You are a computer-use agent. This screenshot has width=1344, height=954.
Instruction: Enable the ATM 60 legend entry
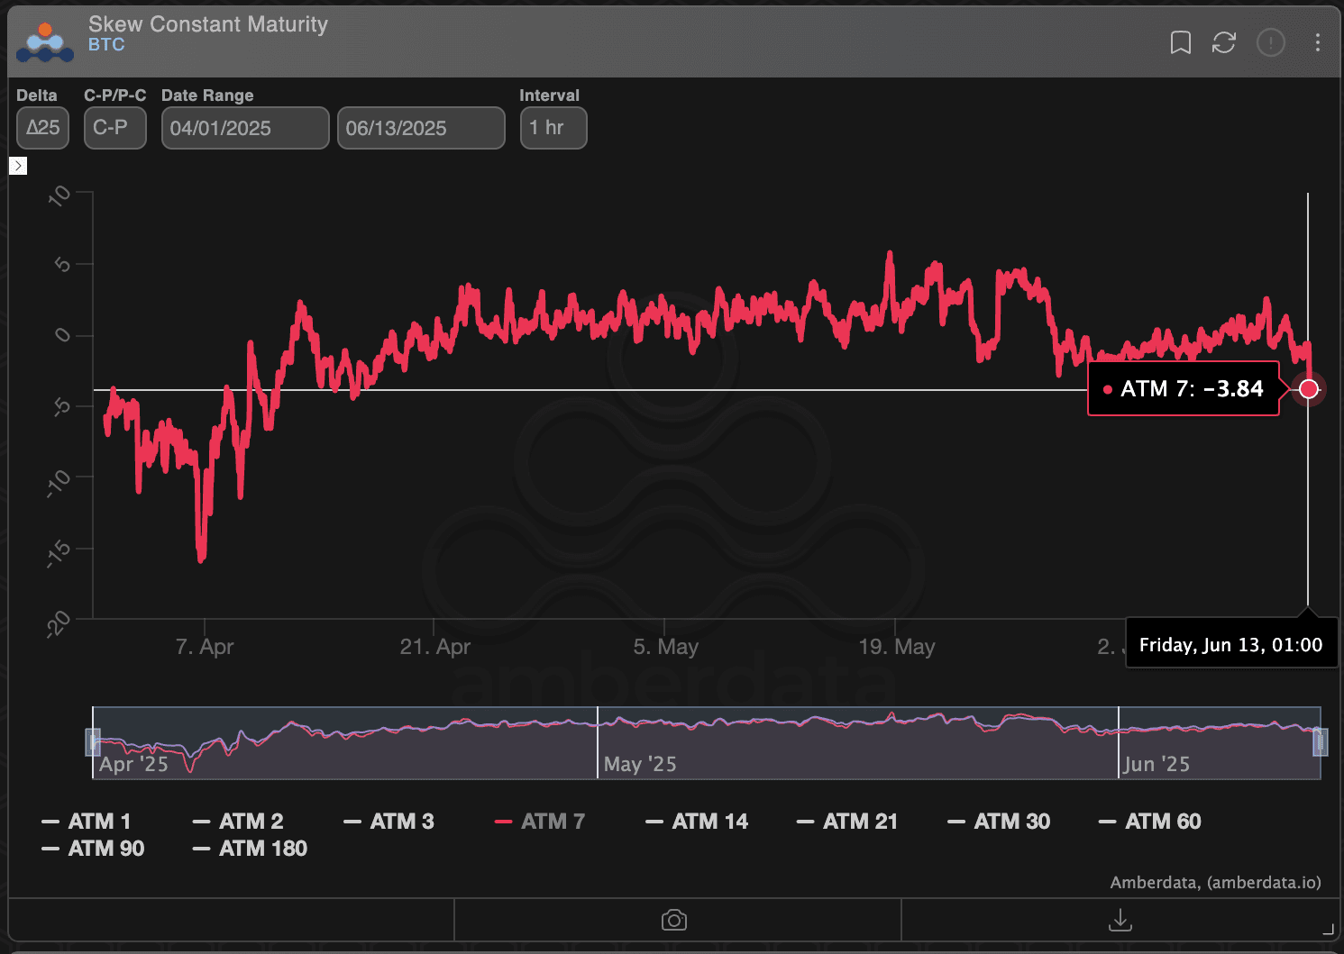[x=1149, y=821]
